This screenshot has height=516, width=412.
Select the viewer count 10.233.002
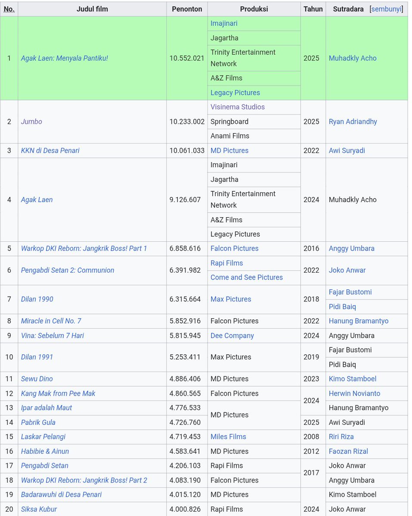tap(187, 122)
